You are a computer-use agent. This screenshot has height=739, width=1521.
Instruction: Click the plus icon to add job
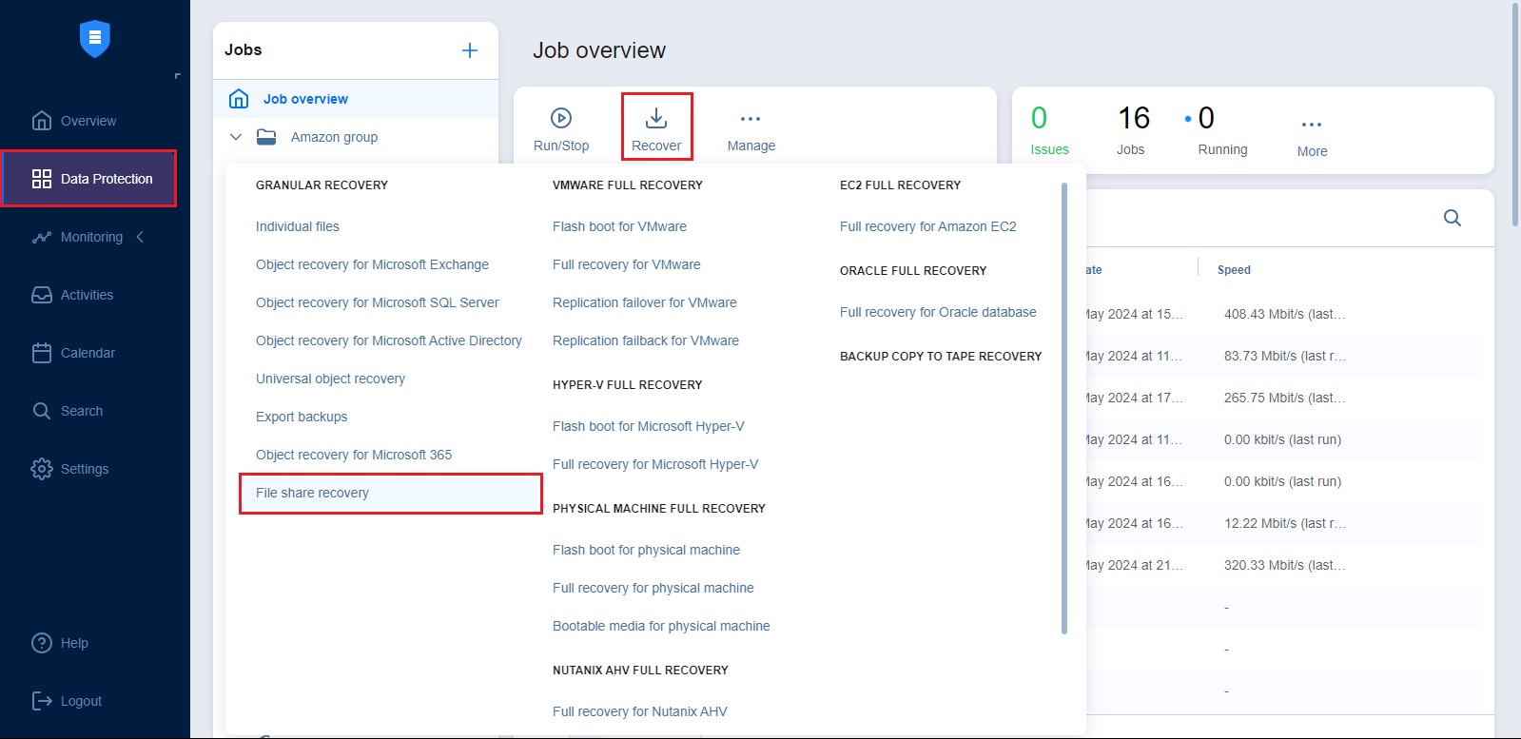[470, 50]
